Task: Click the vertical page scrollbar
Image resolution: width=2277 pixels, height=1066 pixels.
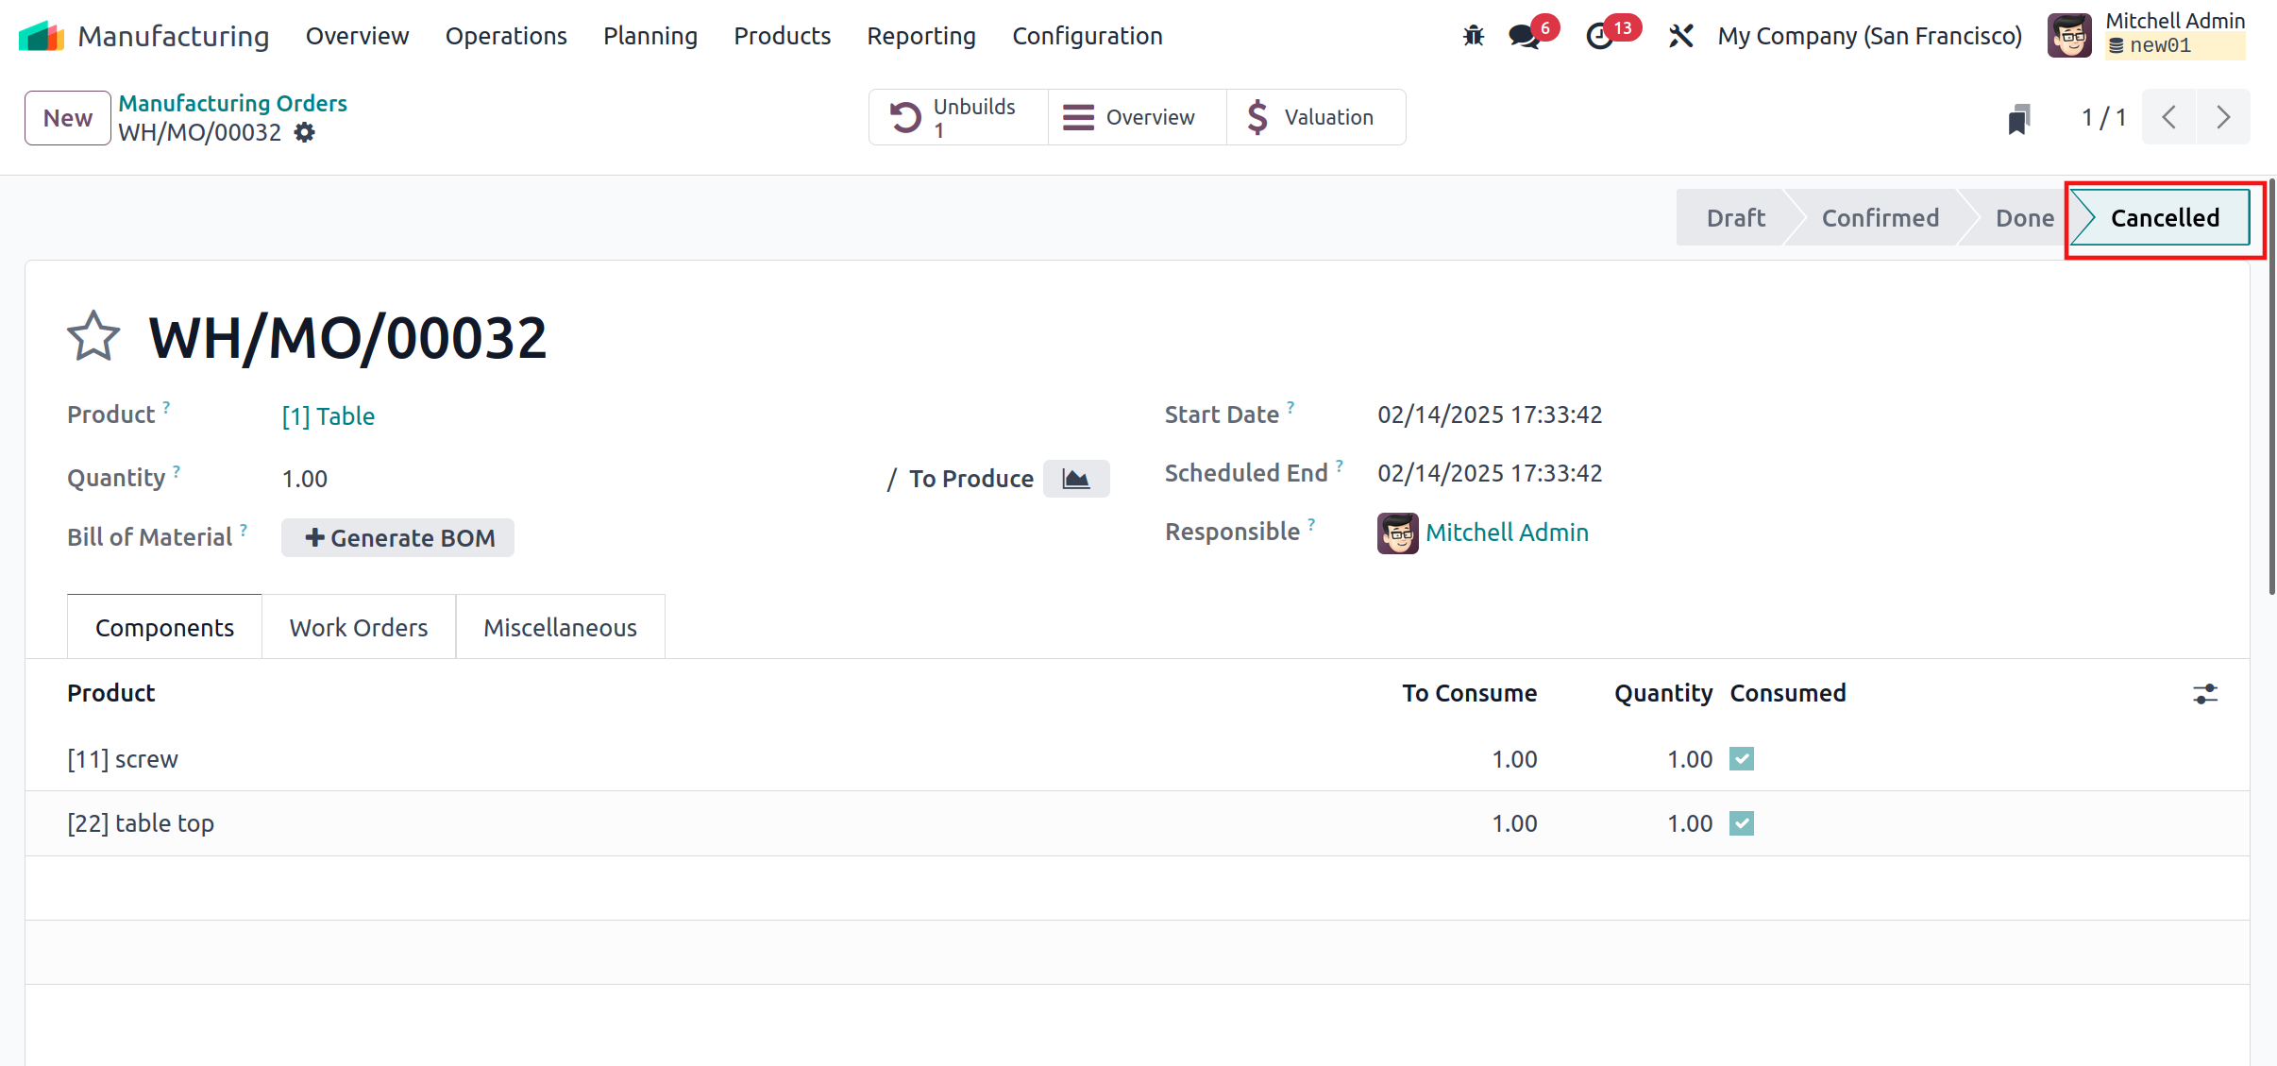Action: pyautogui.click(x=2270, y=387)
